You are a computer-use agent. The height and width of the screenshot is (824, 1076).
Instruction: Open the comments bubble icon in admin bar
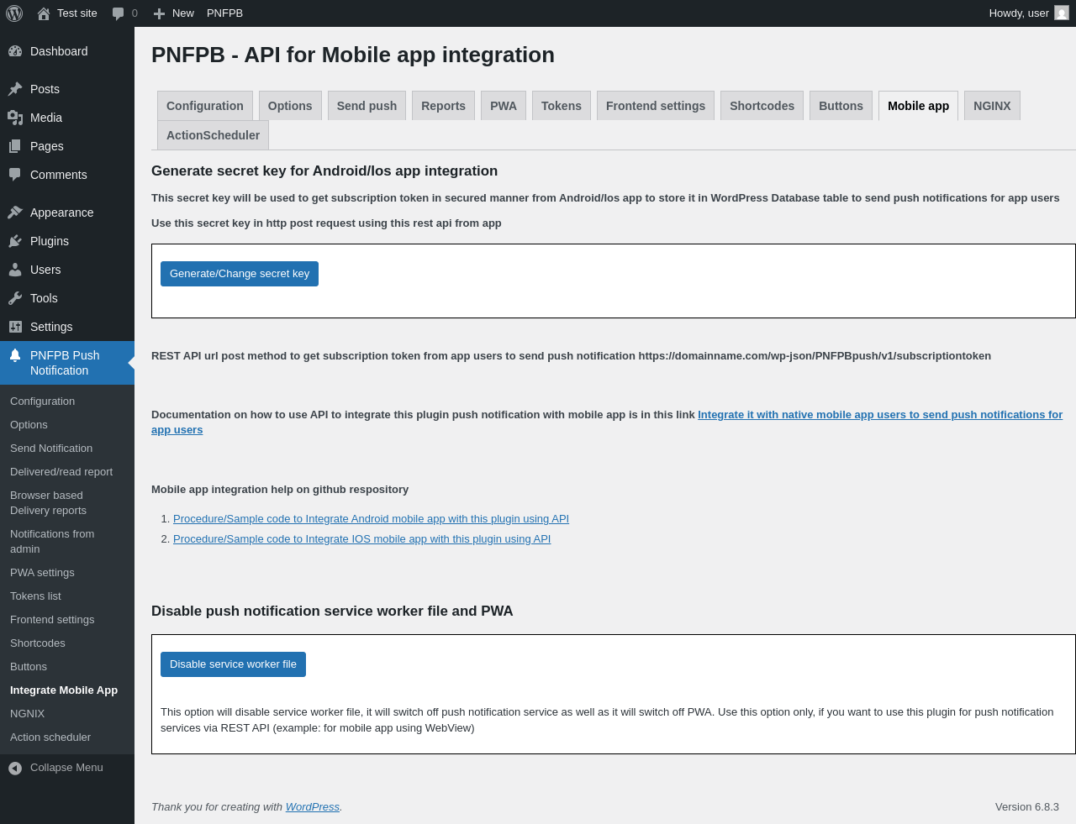pos(119,13)
